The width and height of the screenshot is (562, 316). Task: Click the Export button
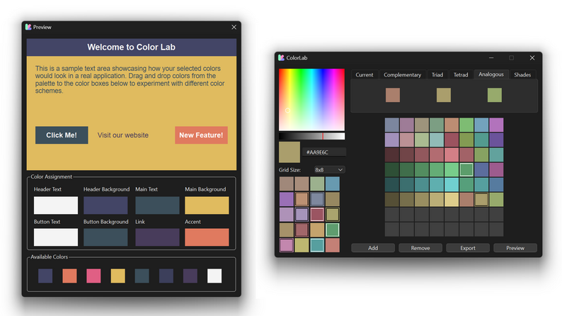468,248
